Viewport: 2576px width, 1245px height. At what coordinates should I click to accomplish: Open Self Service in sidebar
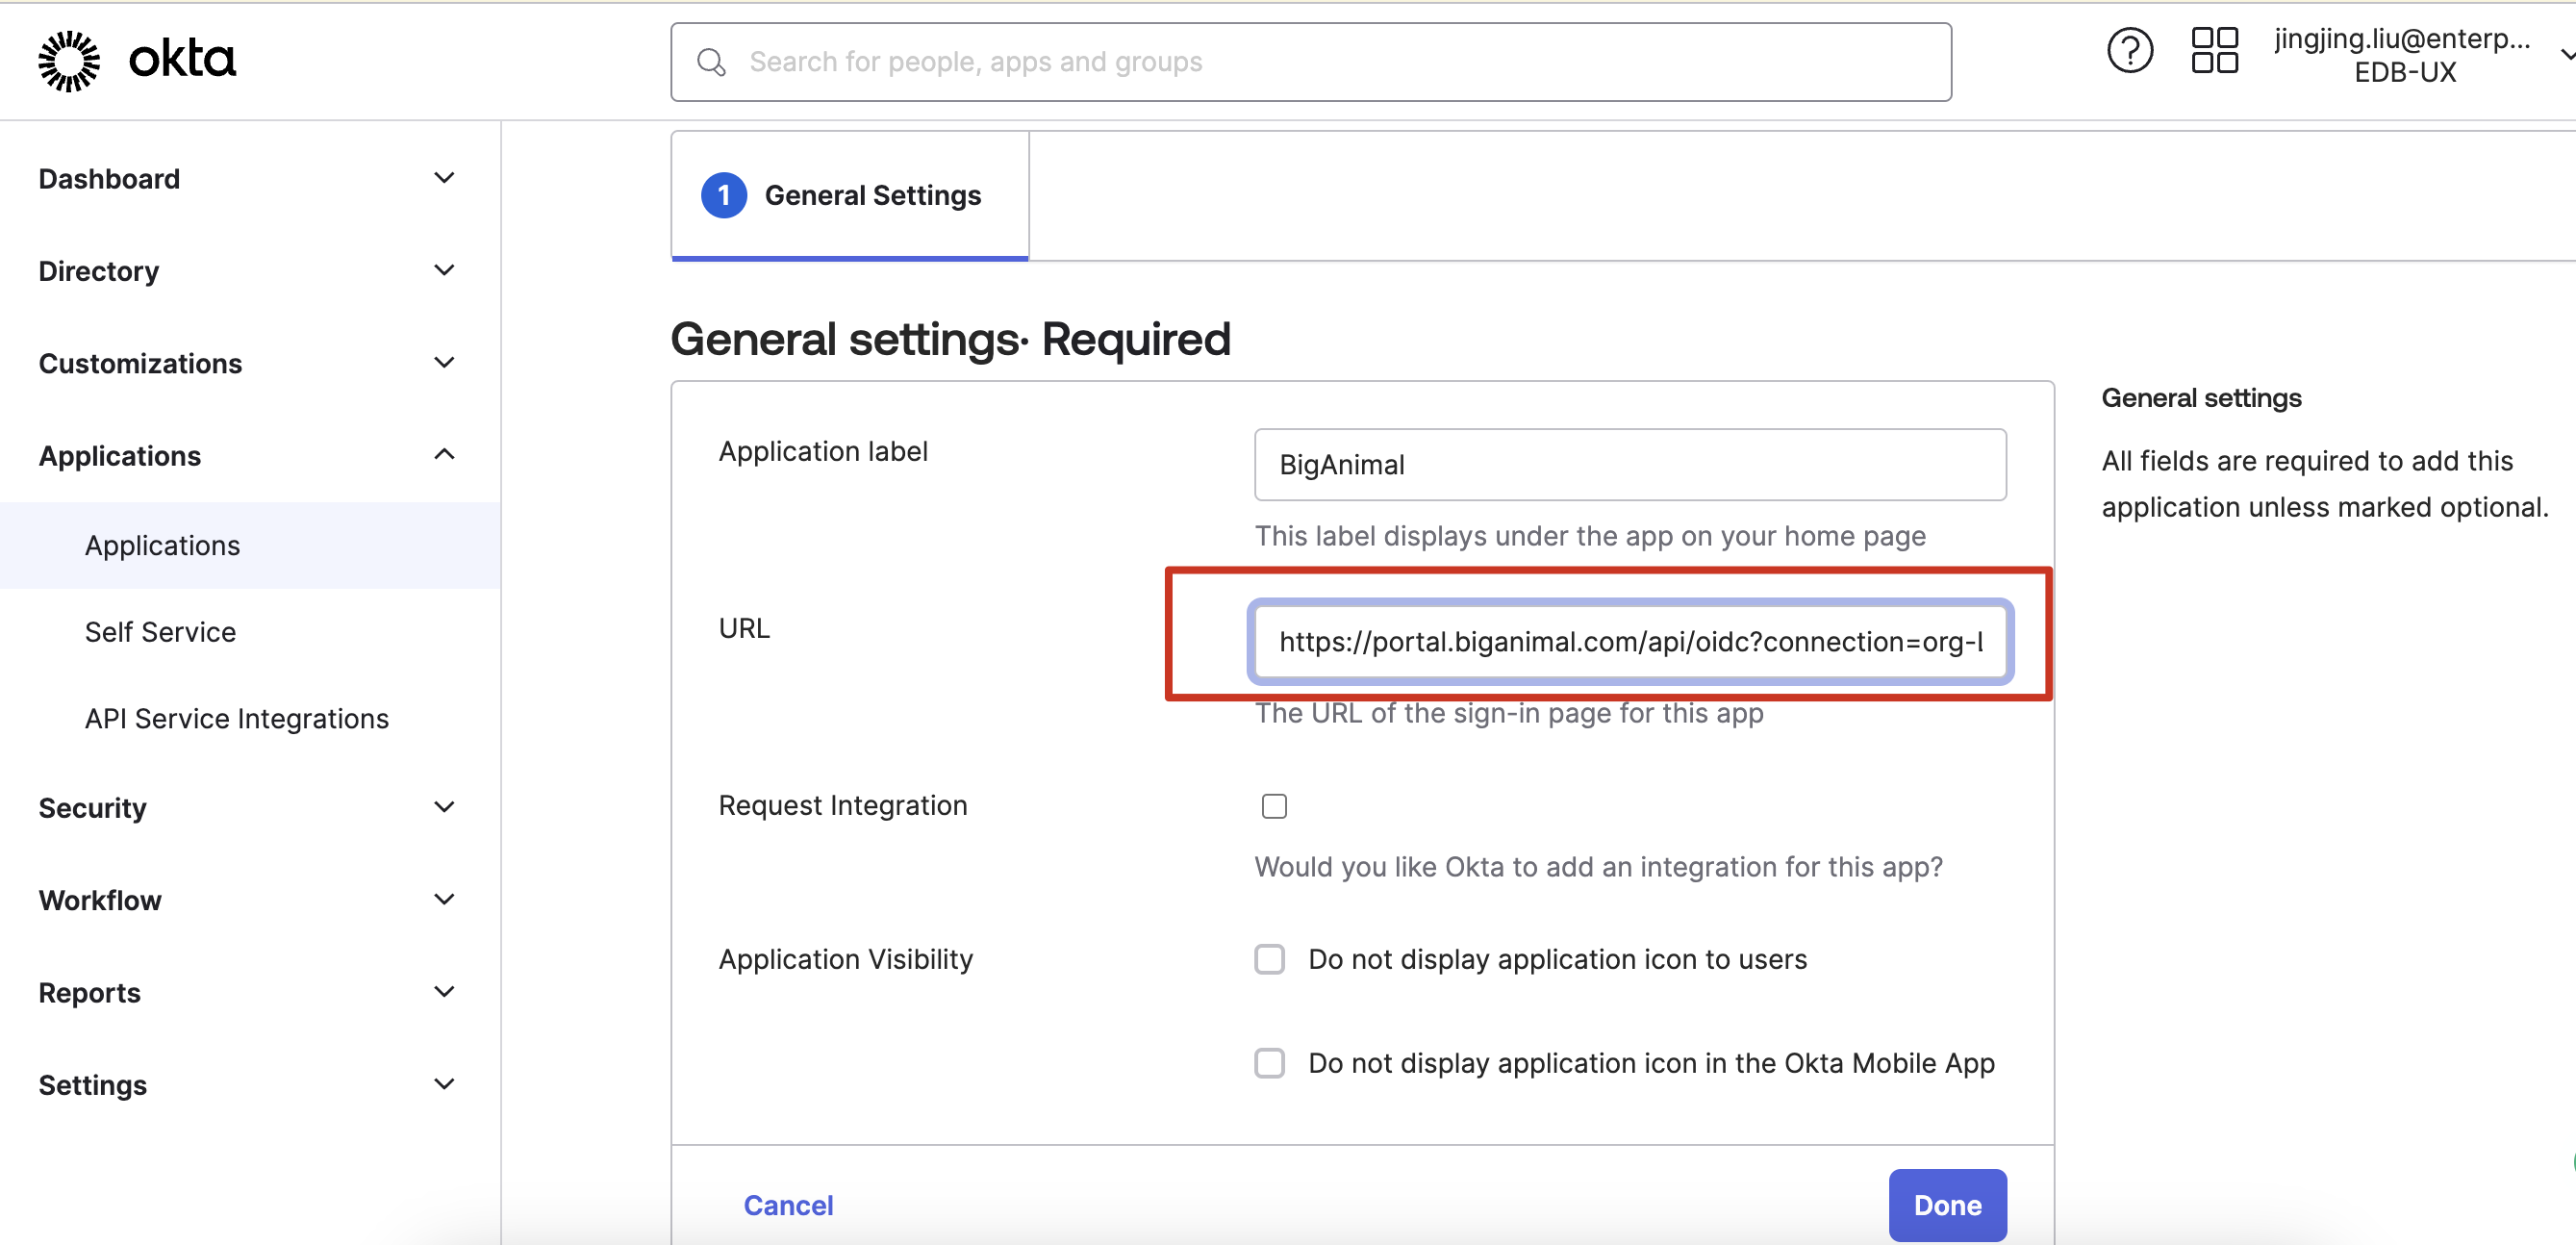pyautogui.click(x=160, y=632)
